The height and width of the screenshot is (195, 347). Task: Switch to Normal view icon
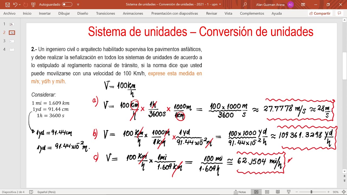tap(256, 192)
